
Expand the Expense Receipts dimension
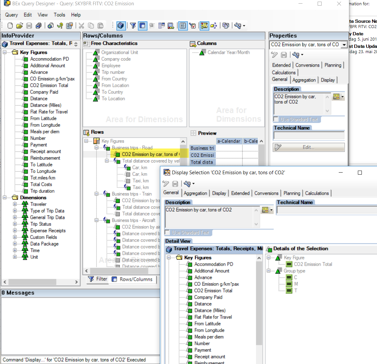(x=15, y=230)
